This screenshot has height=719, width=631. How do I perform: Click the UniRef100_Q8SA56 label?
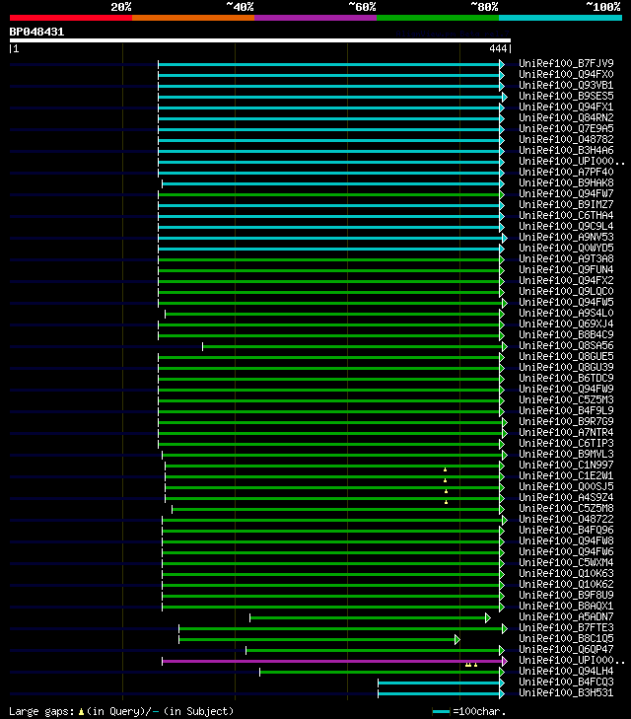coord(566,346)
